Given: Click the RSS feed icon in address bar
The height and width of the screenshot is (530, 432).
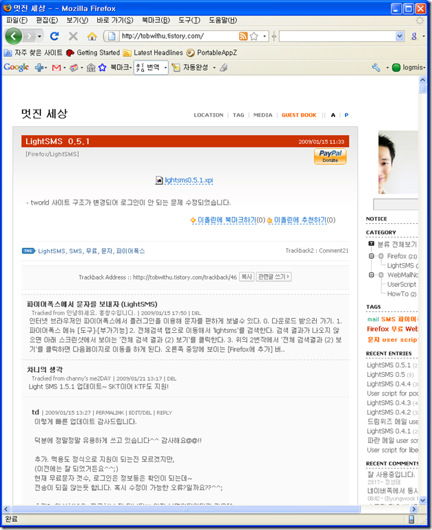Looking at the screenshot, I should [x=243, y=36].
